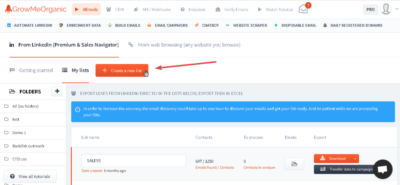Click the To process column header
The width and height of the screenshot is (400, 185).
[x=253, y=137]
